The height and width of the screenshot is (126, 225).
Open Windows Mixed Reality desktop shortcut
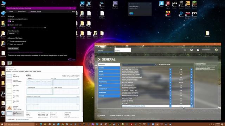tap(115, 5)
